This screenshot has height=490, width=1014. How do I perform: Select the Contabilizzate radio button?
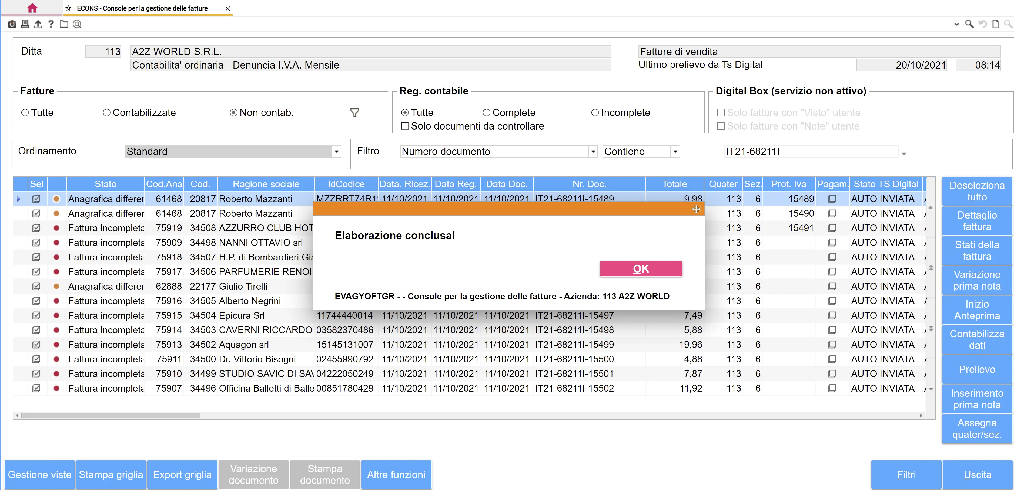106,113
